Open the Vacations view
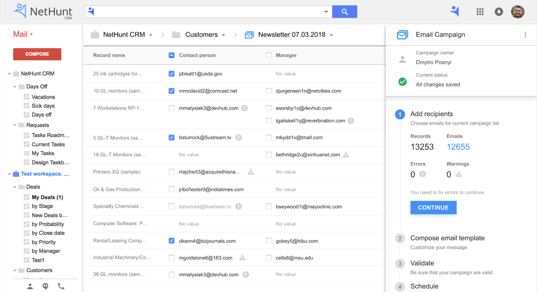The image size is (537, 292). (x=43, y=97)
